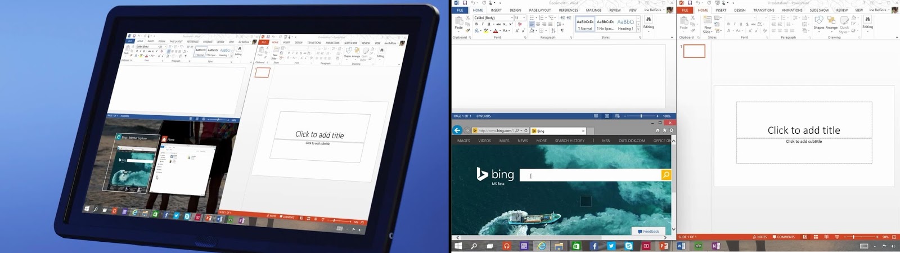Image resolution: width=900 pixels, height=253 pixels.
Task: Click the undo icon in Word title bar
Action: 473,3
